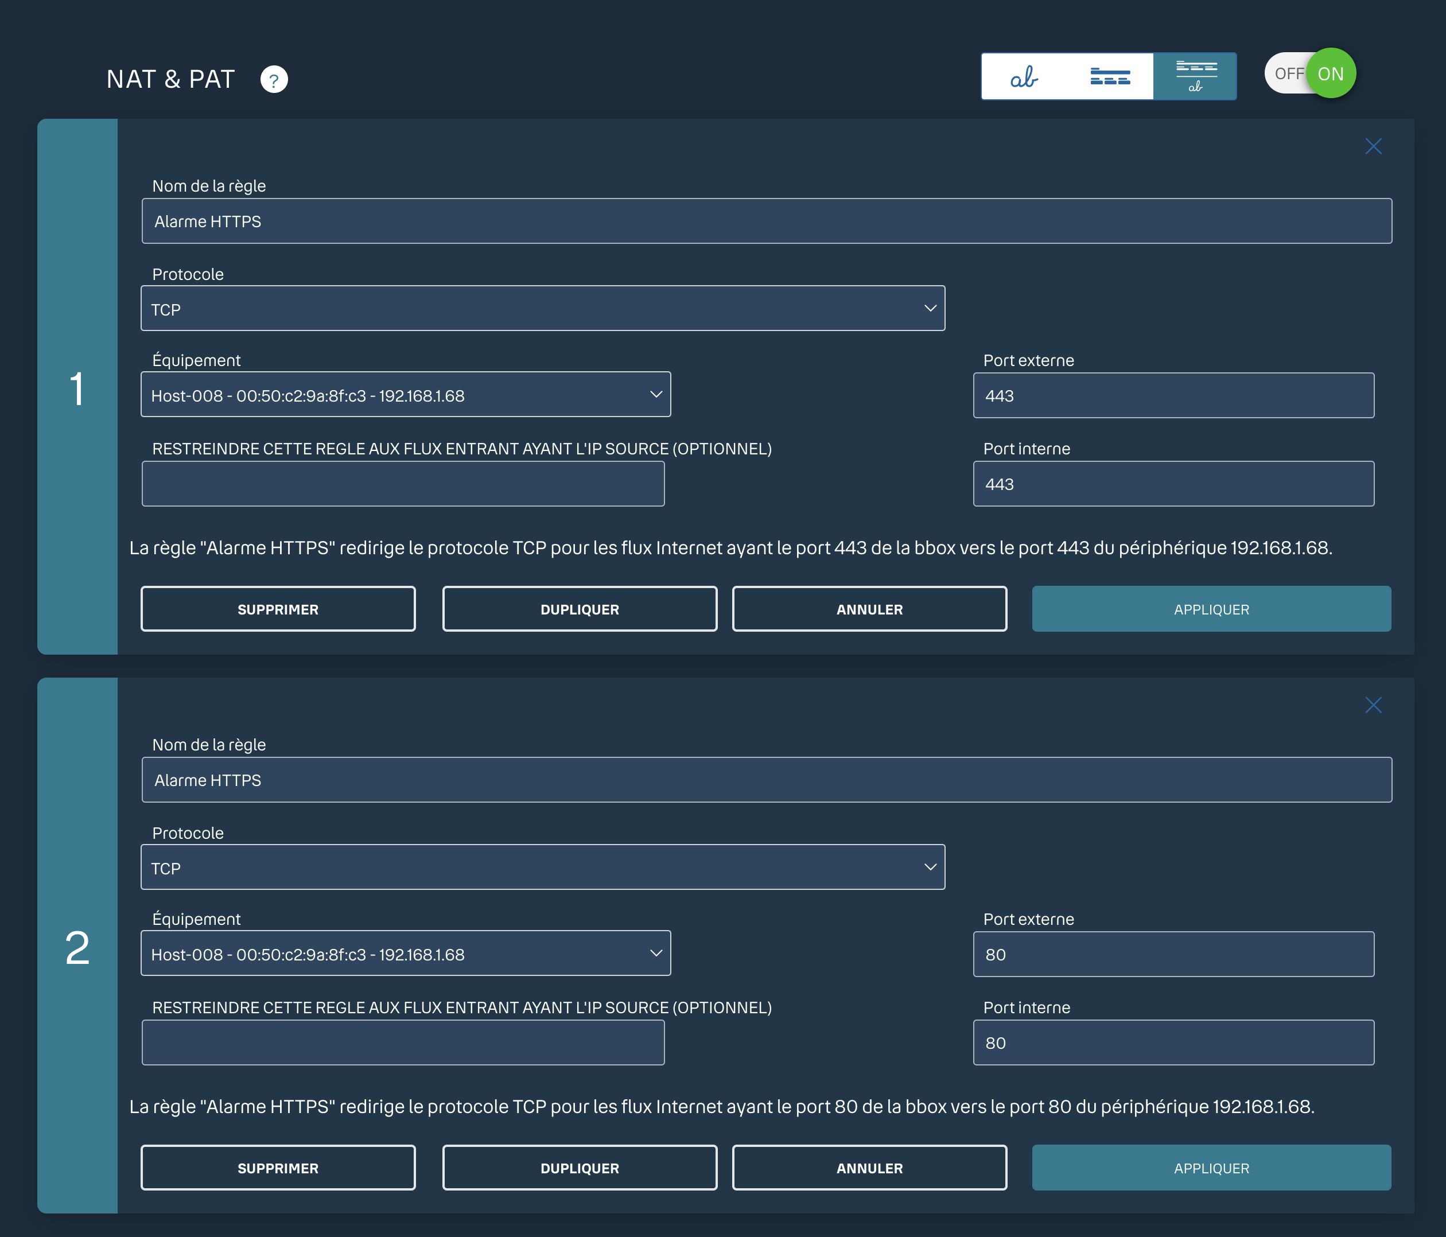Toggle the NAT & PAT ON/OFF switch

click(x=1310, y=74)
